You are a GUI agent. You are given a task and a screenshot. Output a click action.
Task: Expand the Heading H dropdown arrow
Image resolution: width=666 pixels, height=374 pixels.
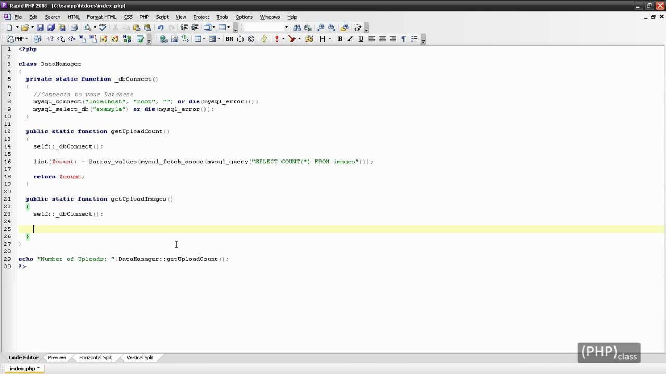point(330,39)
